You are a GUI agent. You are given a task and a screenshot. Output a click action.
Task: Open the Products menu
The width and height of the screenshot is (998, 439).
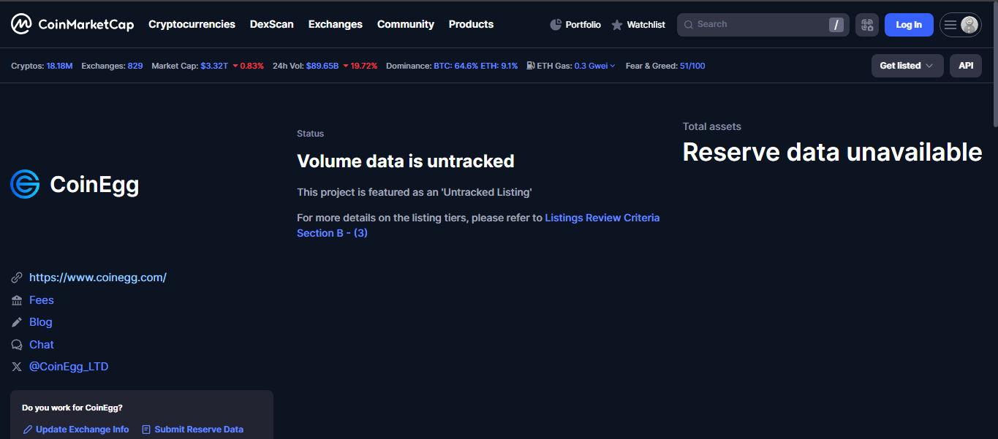pyautogui.click(x=471, y=24)
